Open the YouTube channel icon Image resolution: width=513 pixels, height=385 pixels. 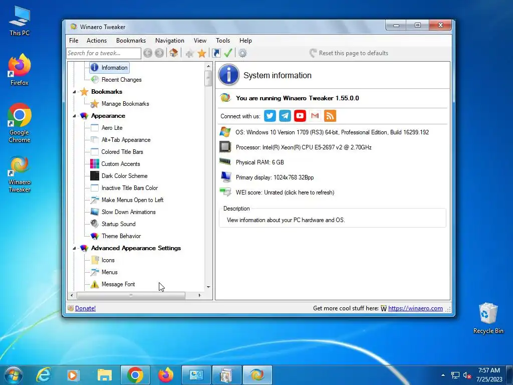coord(300,116)
